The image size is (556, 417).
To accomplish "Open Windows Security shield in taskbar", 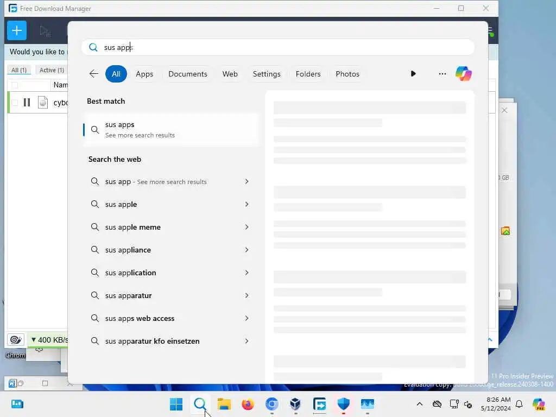I will [343, 404].
